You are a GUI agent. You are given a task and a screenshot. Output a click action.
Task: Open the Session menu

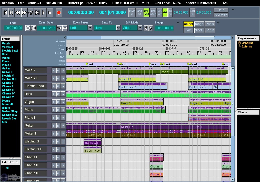click(x=8, y=3)
